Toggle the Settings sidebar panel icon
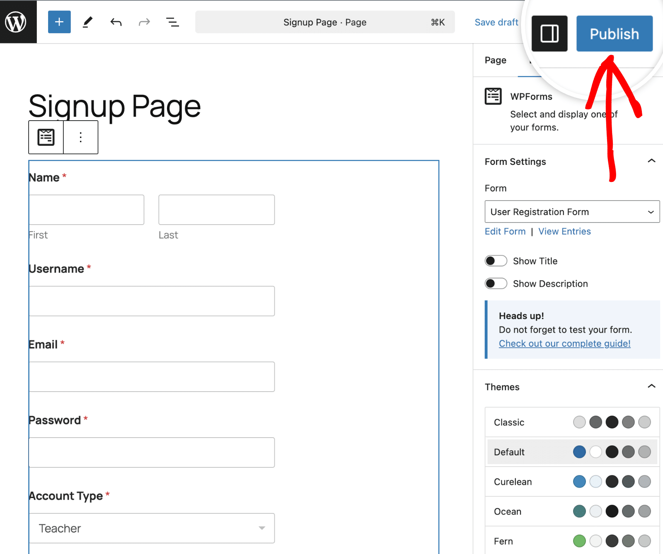 tap(549, 34)
